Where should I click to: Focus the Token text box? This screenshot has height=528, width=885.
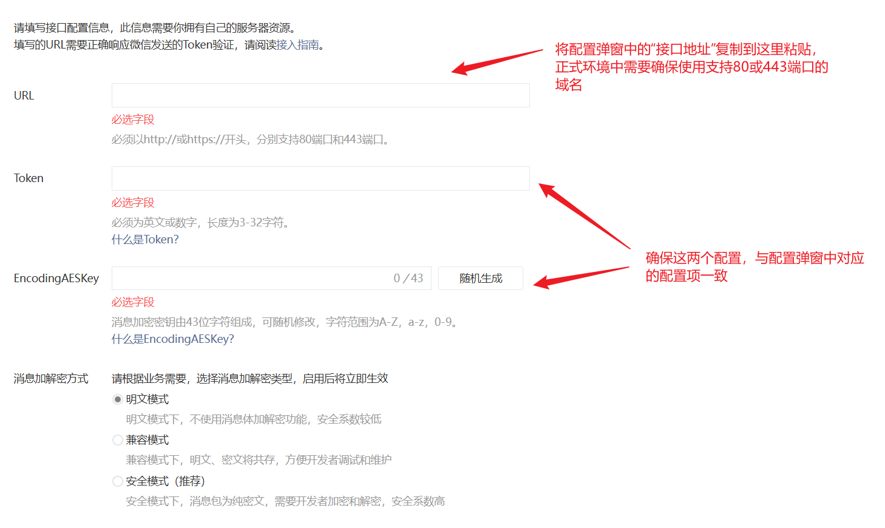(320, 178)
